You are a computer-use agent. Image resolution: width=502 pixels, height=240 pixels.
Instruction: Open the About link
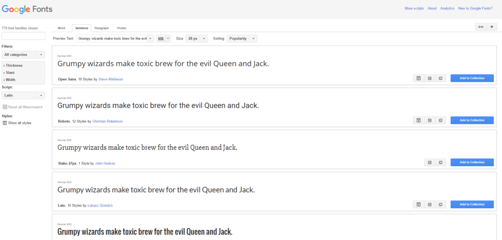pos(432,8)
